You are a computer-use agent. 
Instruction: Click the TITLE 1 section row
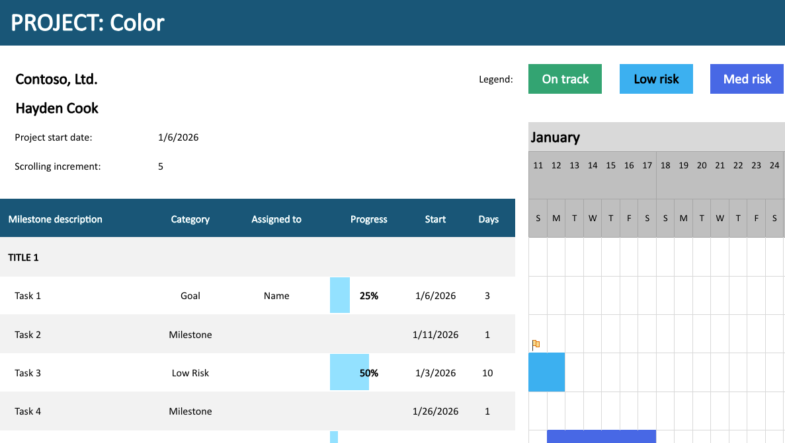coord(257,257)
